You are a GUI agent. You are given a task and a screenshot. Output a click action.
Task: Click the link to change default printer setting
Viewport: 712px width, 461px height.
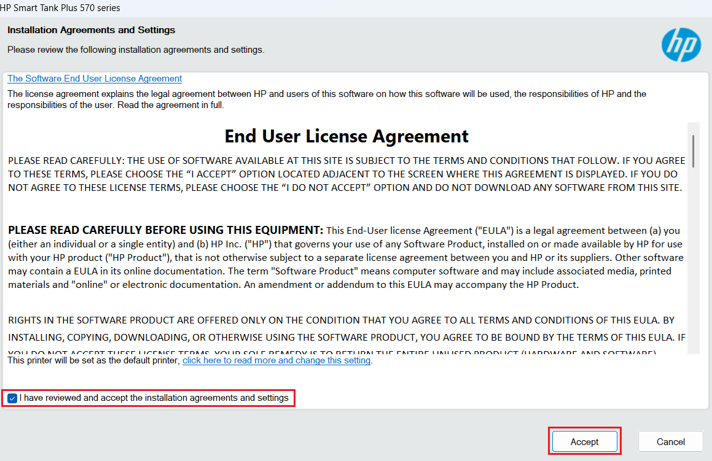click(276, 360)
